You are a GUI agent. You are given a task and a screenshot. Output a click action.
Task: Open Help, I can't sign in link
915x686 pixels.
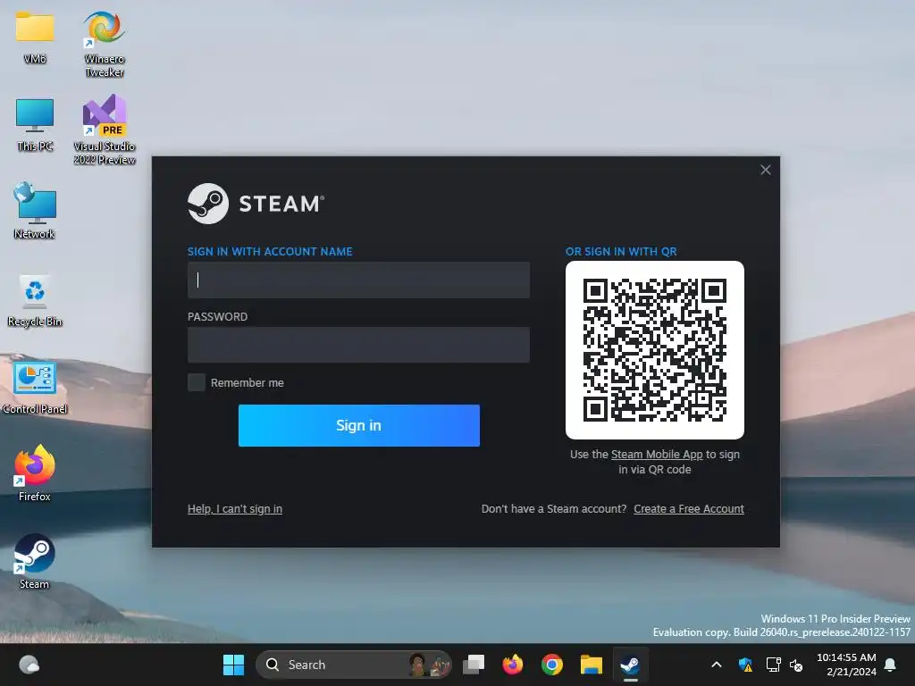tap(235, 508)
